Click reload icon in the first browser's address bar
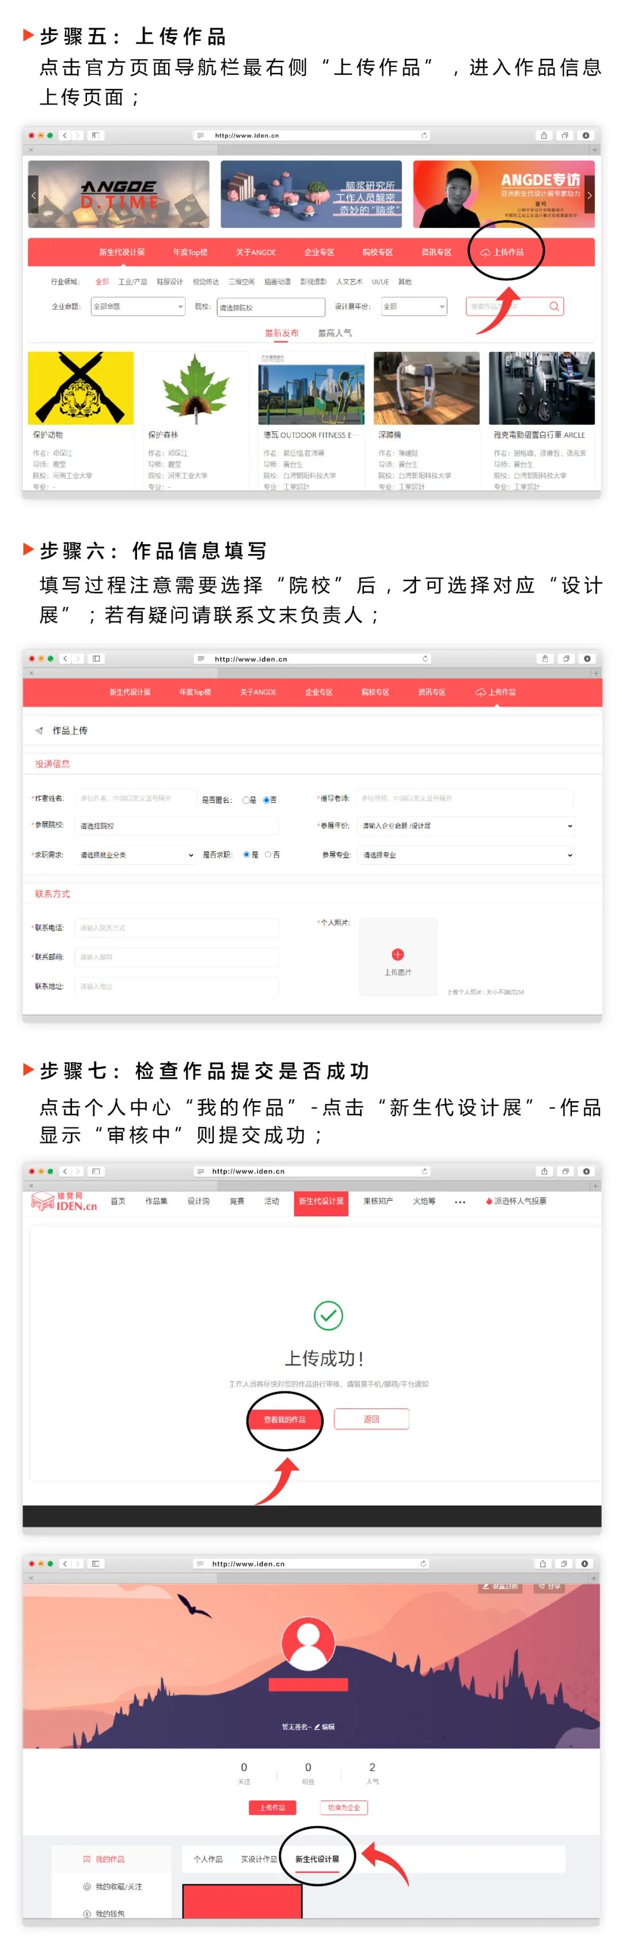Viewport: 622px width, 1938px height. point(424,135)
